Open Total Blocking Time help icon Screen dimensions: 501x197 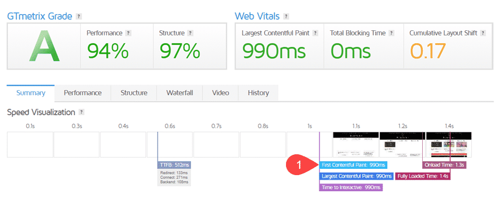point(391,33)
